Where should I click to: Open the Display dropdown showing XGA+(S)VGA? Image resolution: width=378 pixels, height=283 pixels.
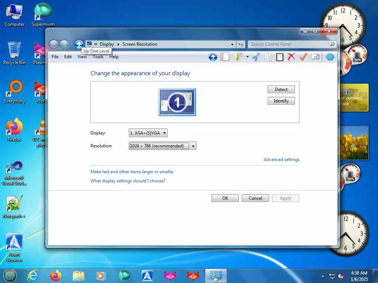[148, 133]
